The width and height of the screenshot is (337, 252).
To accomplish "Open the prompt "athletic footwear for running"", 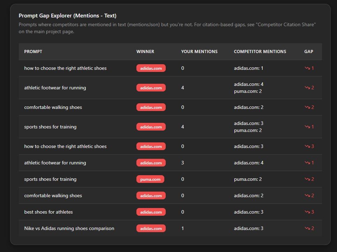I will tap(55, 88).
